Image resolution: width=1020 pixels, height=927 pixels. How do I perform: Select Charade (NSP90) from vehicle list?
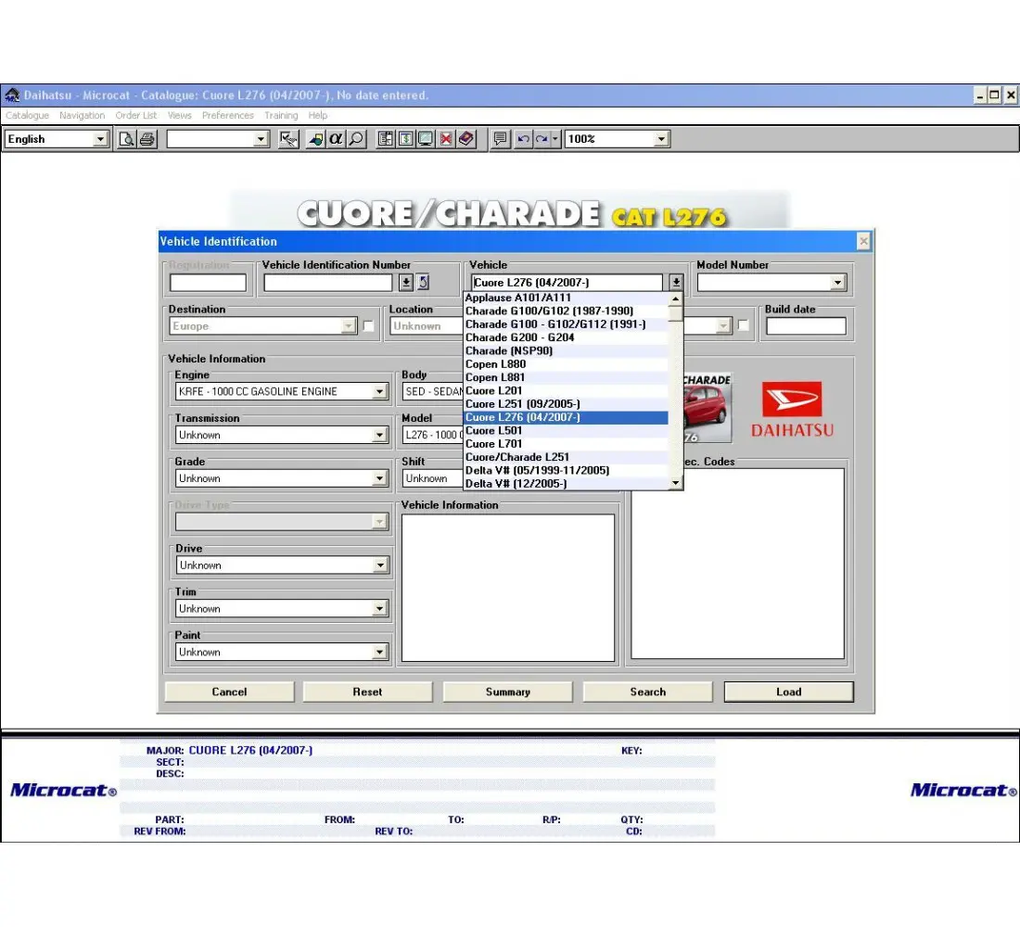[566, 350]
